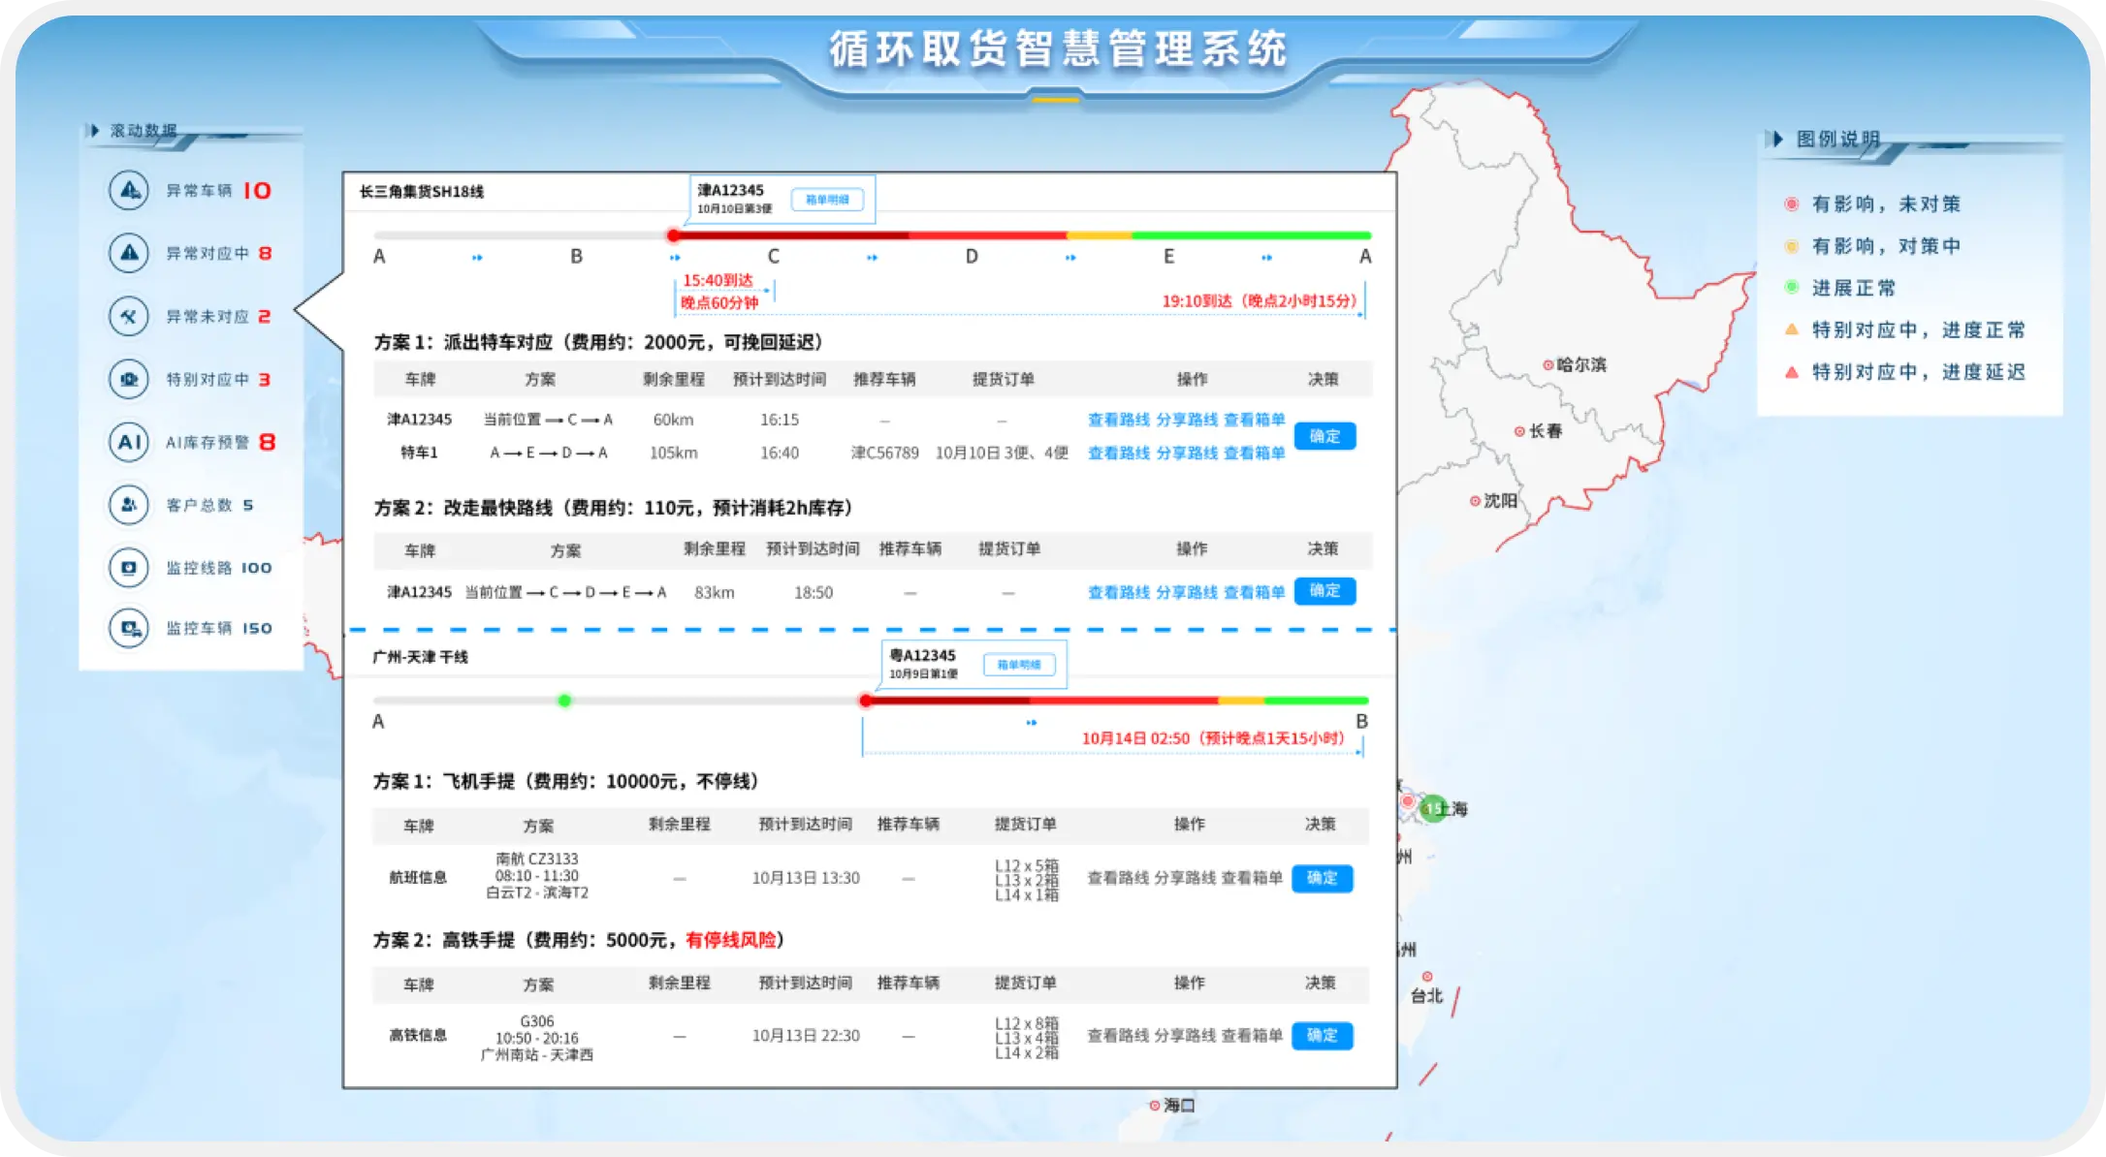2106x1157 pixels.
Task: Open 查看路线 for 航班信息 row
Action: click(x=1118, y=878)
